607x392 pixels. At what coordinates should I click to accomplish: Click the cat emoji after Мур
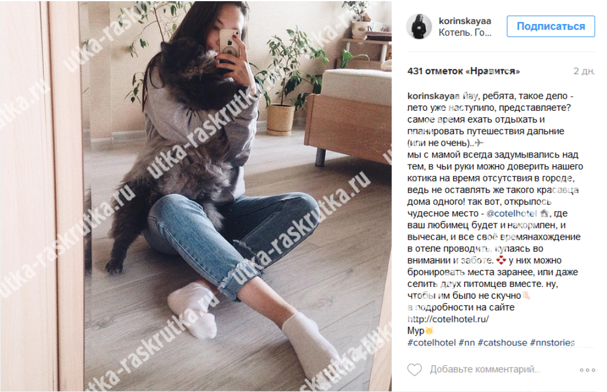[x=429, y=331]
